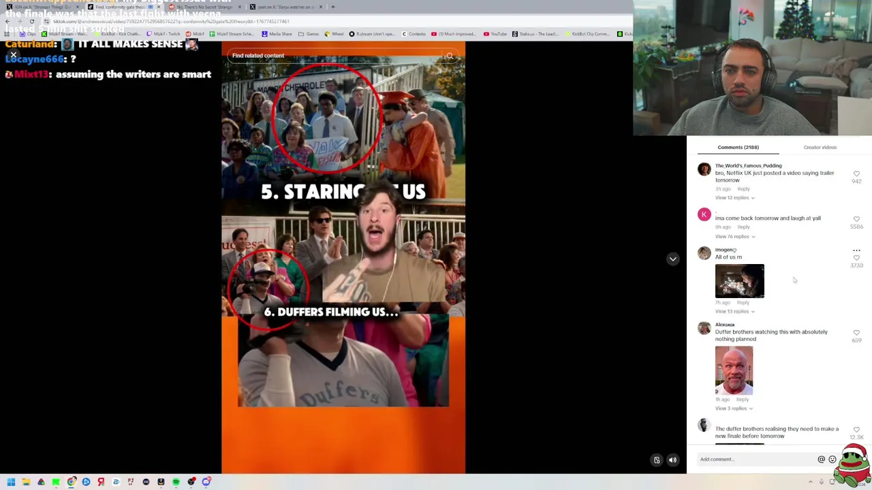
Task: Reload the page with the refresh icon
Action: pyautogui.click(x=31, y=21)
